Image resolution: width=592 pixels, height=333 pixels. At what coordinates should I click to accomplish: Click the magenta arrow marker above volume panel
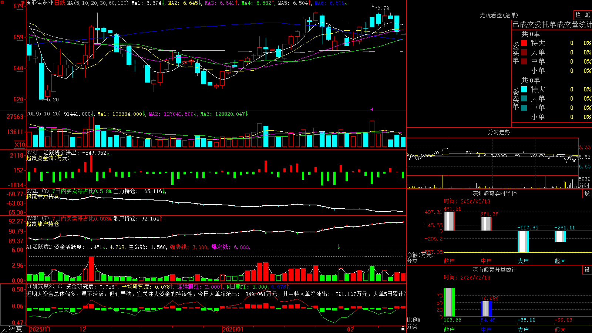coord(371,109)
